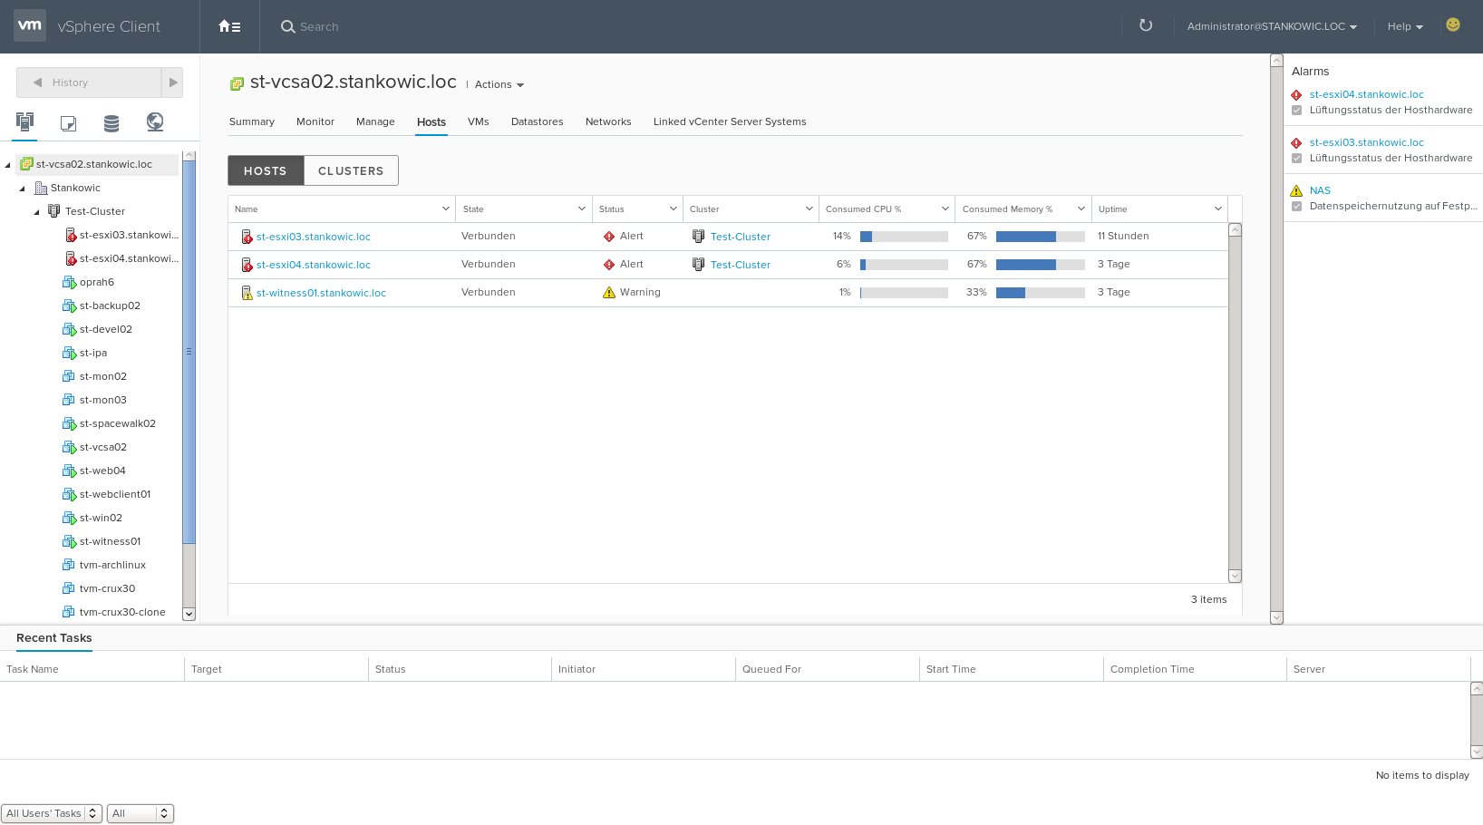
Task: Click st-esxi04 host icon in table
Action: point(247,265)
